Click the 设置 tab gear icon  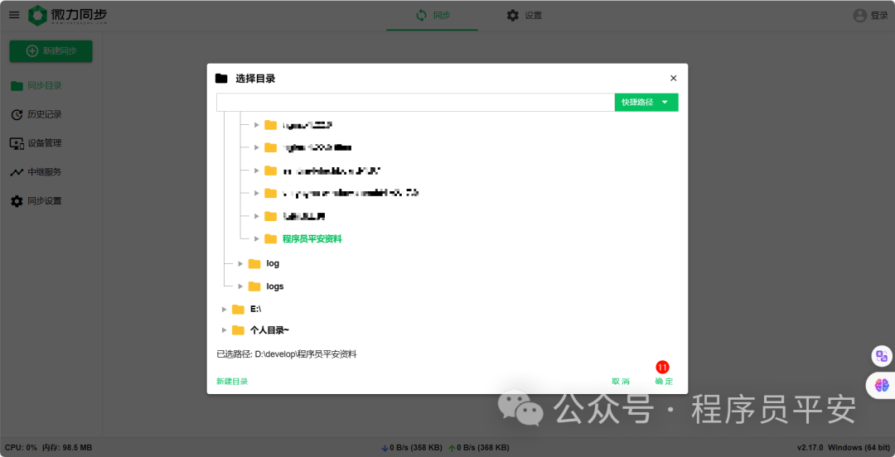pyautogui.click(x=513, y=16)
